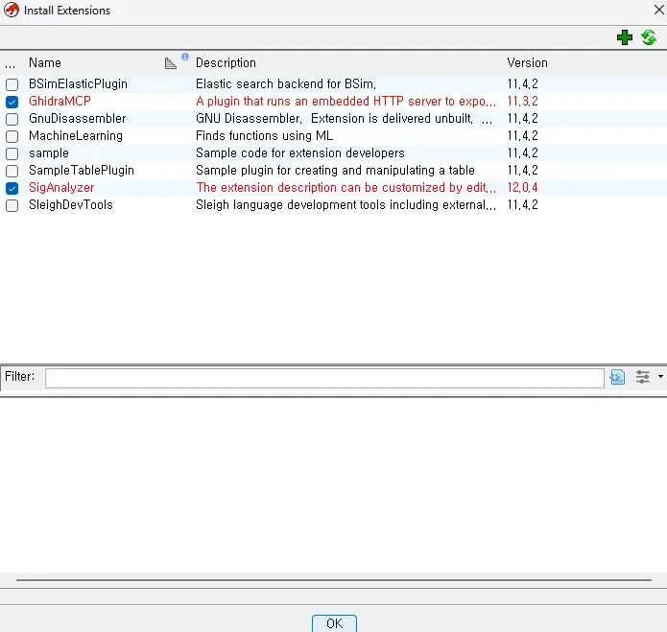667x632 pixels.
Task: Tick the MachineLearning extension checkbox
Action: 12,136
